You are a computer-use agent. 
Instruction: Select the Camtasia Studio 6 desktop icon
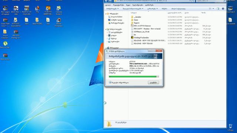click(x=59, y=10)
